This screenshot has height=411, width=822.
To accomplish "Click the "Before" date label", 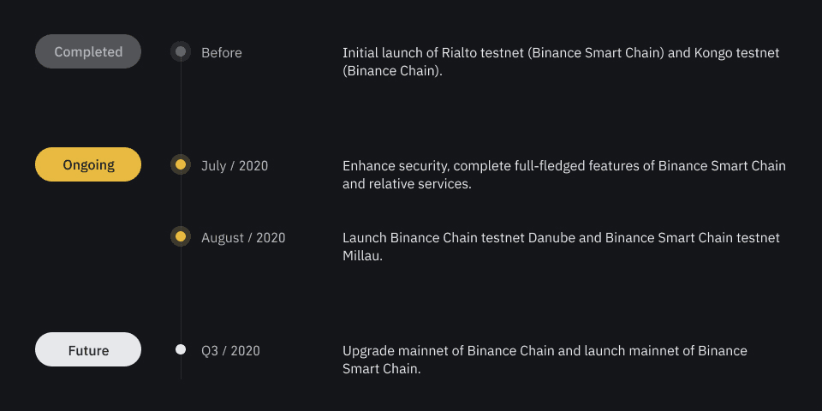I will click(222, 53).
